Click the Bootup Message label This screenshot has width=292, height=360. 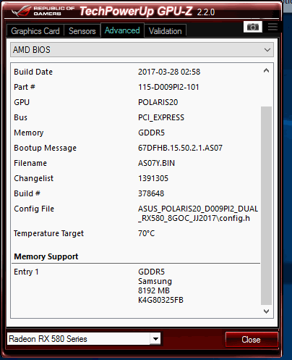pyautogui.click(x=46, y=148)
